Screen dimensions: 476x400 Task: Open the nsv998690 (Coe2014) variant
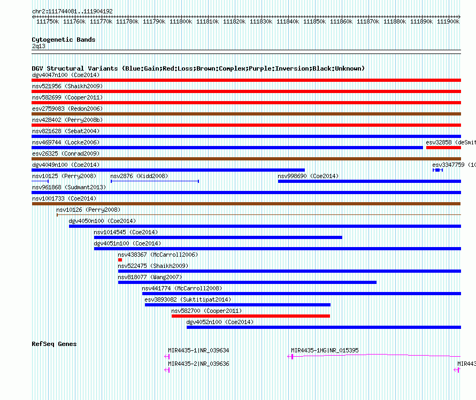coord(370,181)
